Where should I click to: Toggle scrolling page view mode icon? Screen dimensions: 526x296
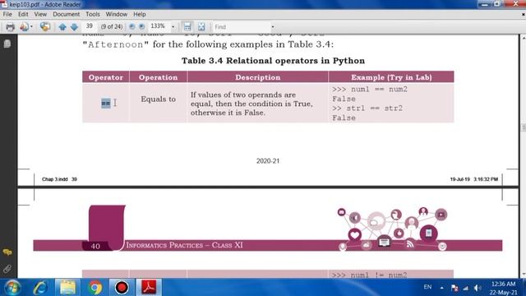click(x=187, y=26)
